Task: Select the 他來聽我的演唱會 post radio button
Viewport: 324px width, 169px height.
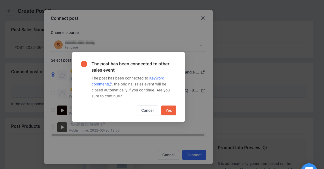Action: 53,126
